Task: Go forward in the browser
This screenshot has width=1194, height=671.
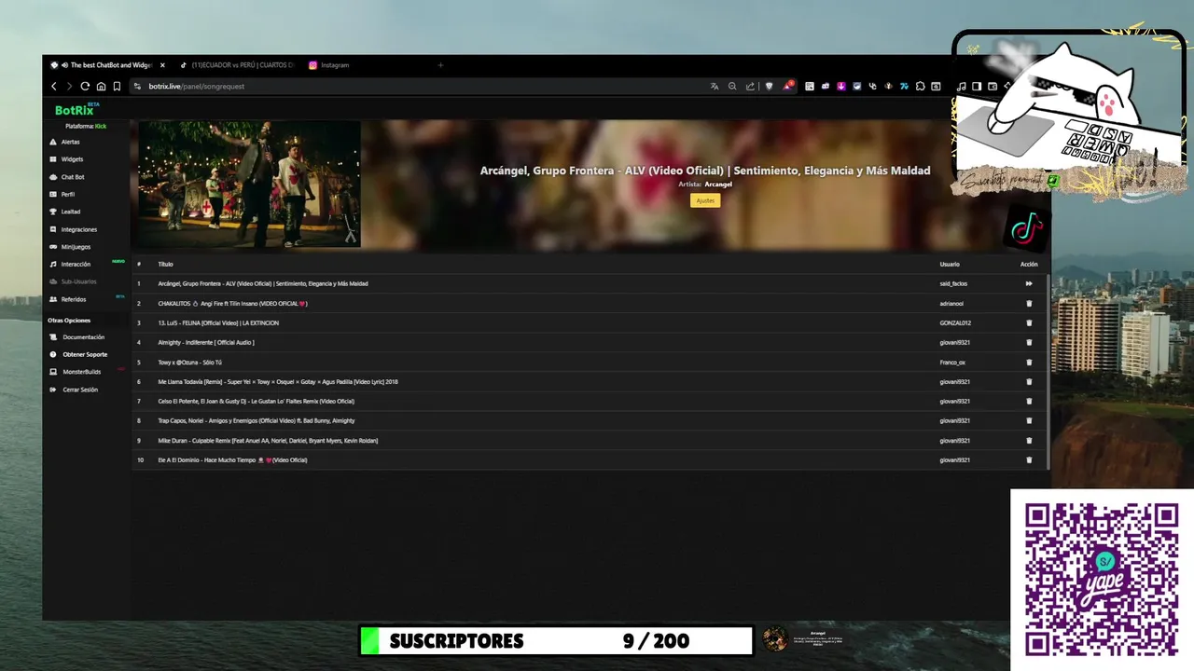Action: click(69, 86)
